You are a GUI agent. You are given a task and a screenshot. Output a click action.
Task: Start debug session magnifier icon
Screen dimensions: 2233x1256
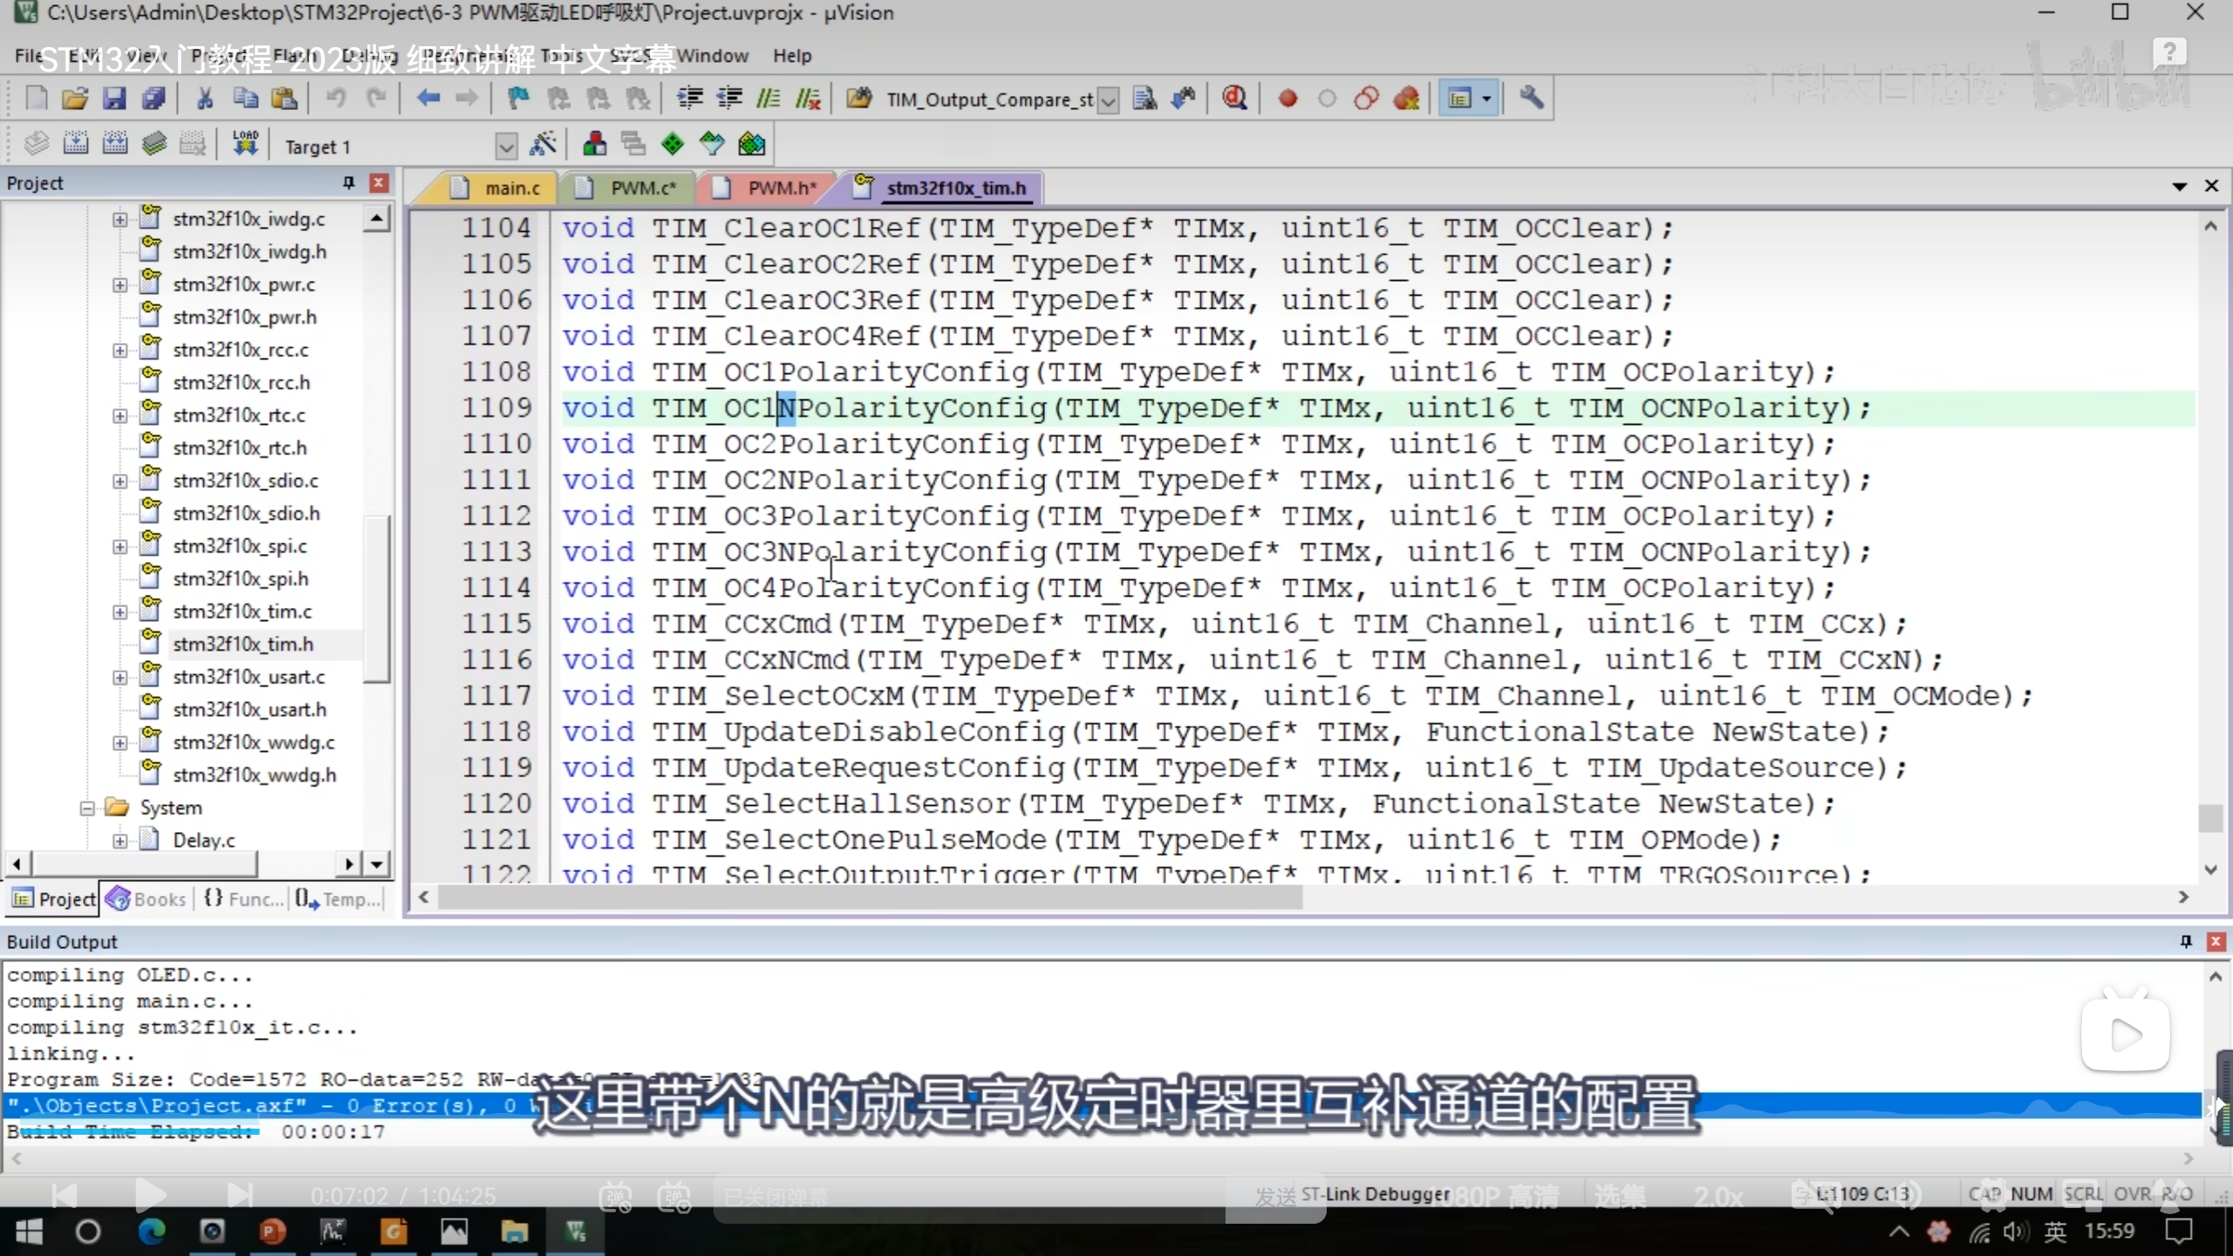click(x=1233, y=99)
